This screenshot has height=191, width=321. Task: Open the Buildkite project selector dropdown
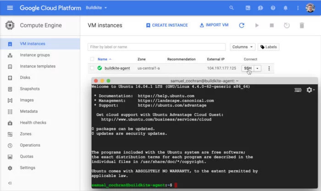pyautogui.click(x=96, y=8)
